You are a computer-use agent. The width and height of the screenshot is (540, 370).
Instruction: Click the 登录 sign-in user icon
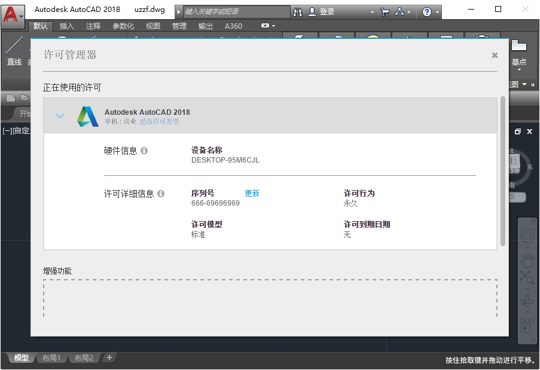point(312,12)
